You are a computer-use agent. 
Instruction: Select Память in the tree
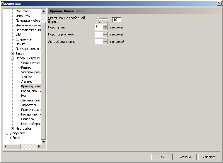pyautogui.click(x=21, y=44)
